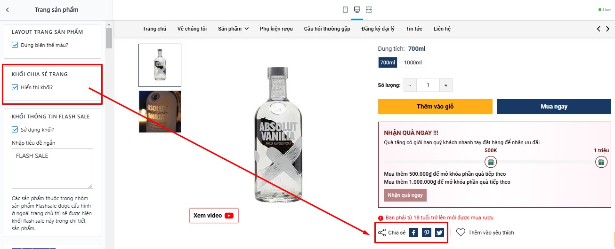Screen dimensions: 615x249
Task: Increase quantity with plus button
Action: coord(445,85)
